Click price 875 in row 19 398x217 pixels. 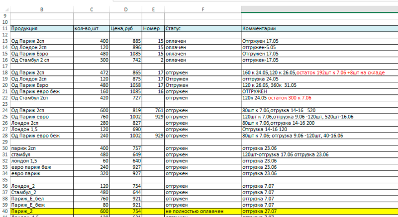pos(126,79)
